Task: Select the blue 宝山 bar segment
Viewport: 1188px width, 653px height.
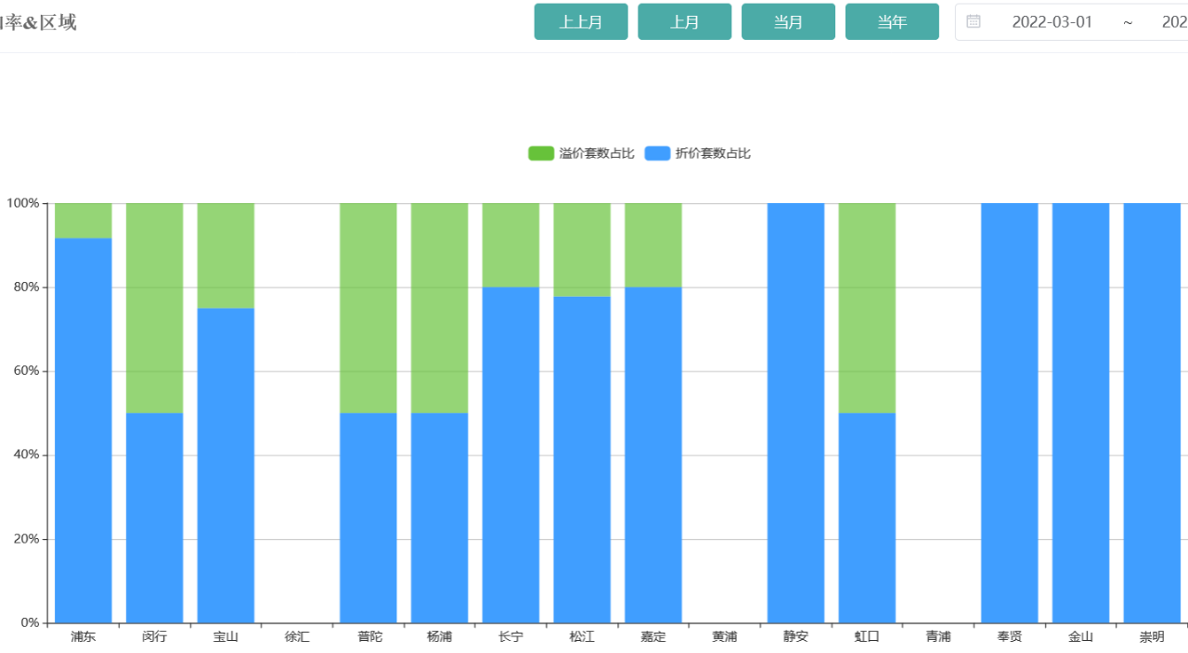Action: [226, 464]
